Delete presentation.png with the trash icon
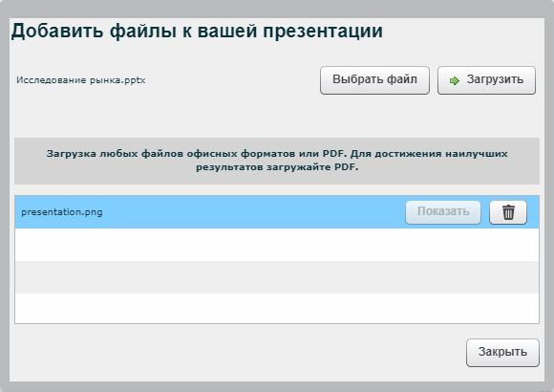The width and height of the screenshot is (554, 392). [x=508, y=212]
